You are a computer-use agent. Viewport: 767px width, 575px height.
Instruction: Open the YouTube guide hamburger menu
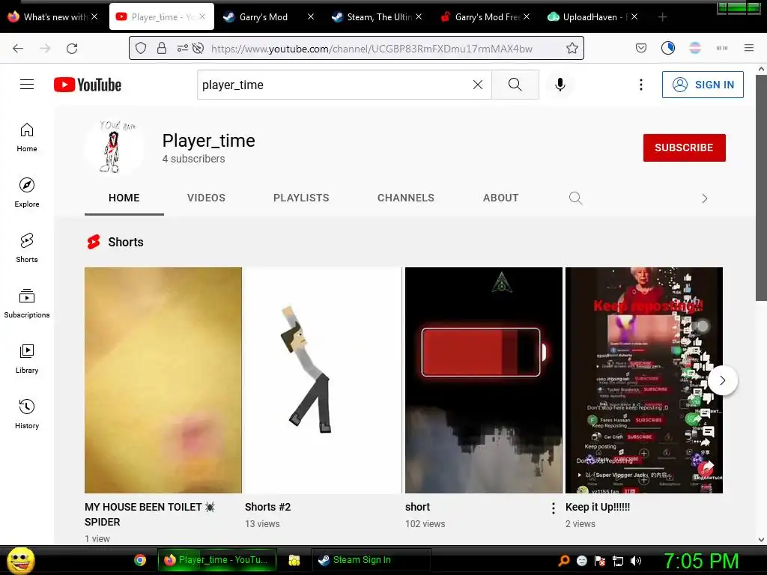[27, 85]
